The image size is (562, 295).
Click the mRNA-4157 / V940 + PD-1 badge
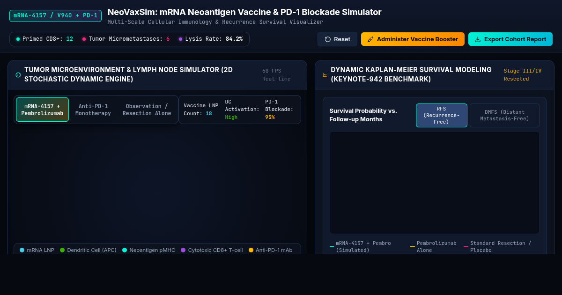[55, 15]
